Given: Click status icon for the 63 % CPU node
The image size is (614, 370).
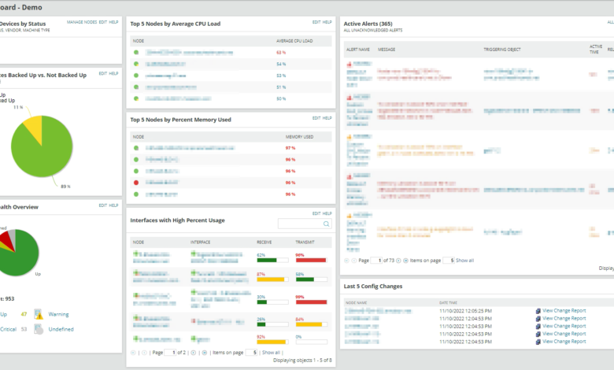Looking at the screenshot, I should [136, 52].
